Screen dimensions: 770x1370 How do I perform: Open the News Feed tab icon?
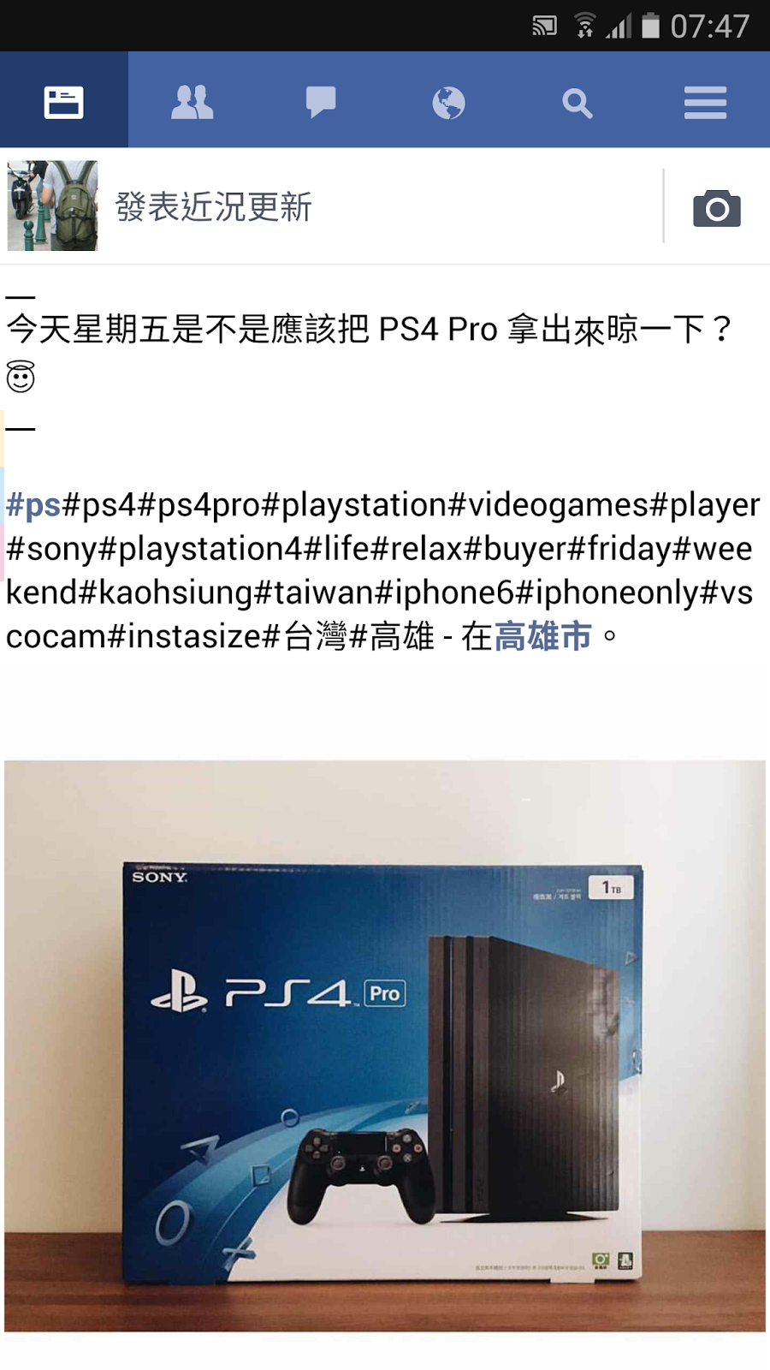tap(63, 103)
